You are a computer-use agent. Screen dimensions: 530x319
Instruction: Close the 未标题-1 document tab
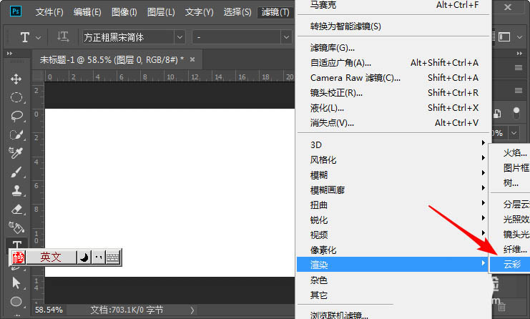tap(192, 59)
